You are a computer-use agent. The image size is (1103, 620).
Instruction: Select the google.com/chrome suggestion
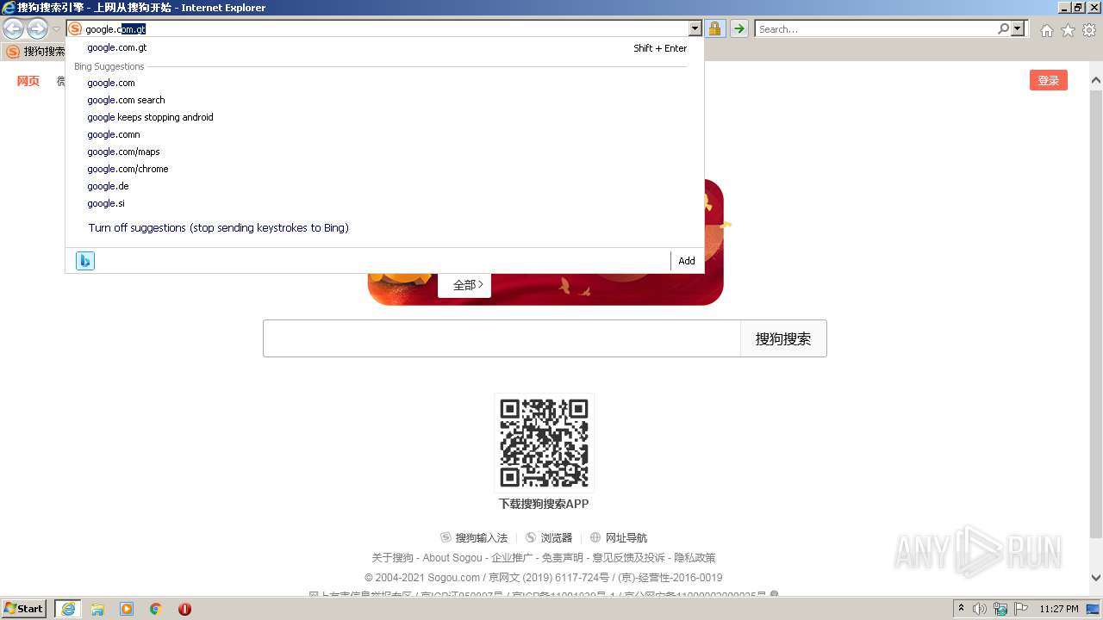384,169
